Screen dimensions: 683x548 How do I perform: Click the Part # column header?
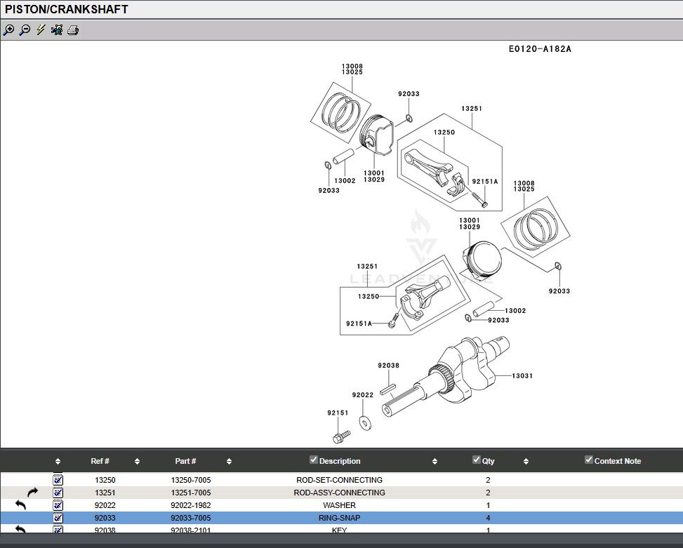(185, 461)
